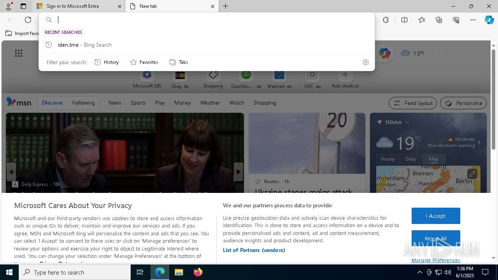The width and height of the screenshot is (498, 280).
Task: Click the Personalise button
Action: pyautogui.click(x=463, y=103)
